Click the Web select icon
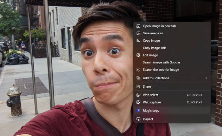 138,95
